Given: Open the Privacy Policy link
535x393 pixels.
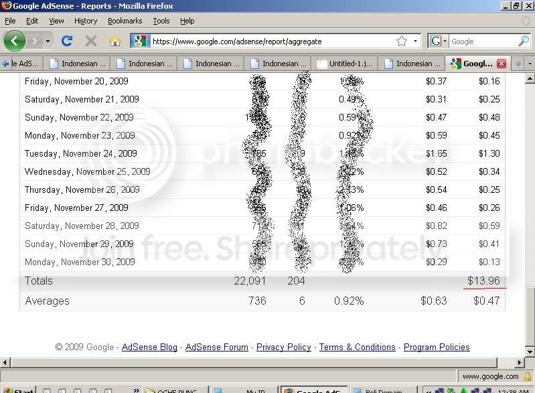Looking at the screenshot, I should 283,347.
